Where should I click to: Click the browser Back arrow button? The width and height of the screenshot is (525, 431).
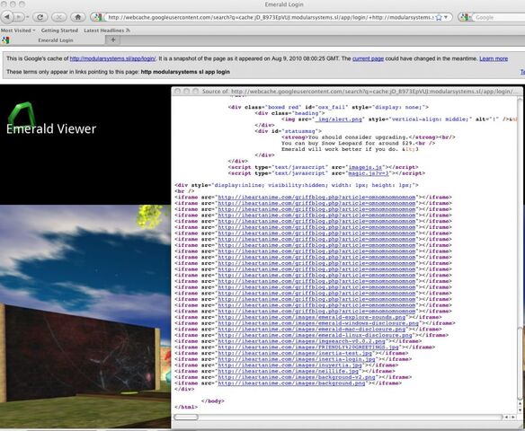coord(7,17)
